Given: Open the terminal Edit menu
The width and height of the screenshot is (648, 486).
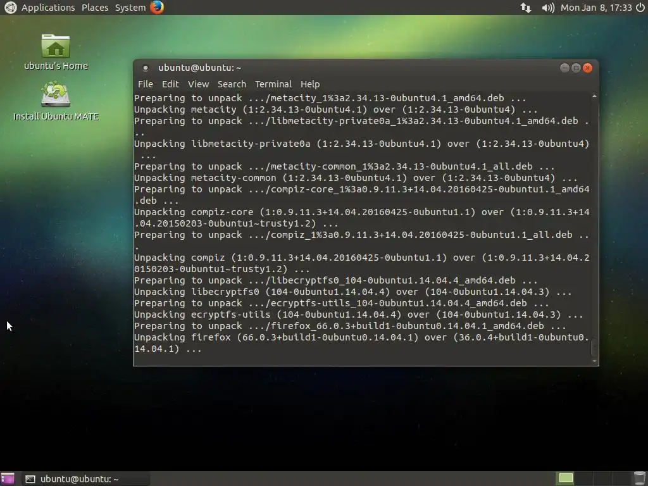Looking at the screenshot, I should 170,84.
